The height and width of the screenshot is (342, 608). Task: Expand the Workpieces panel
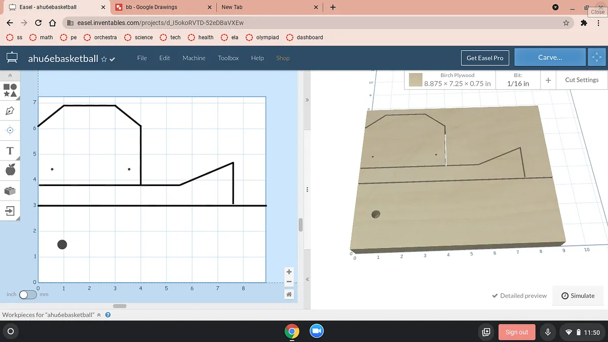click(99, 315)
